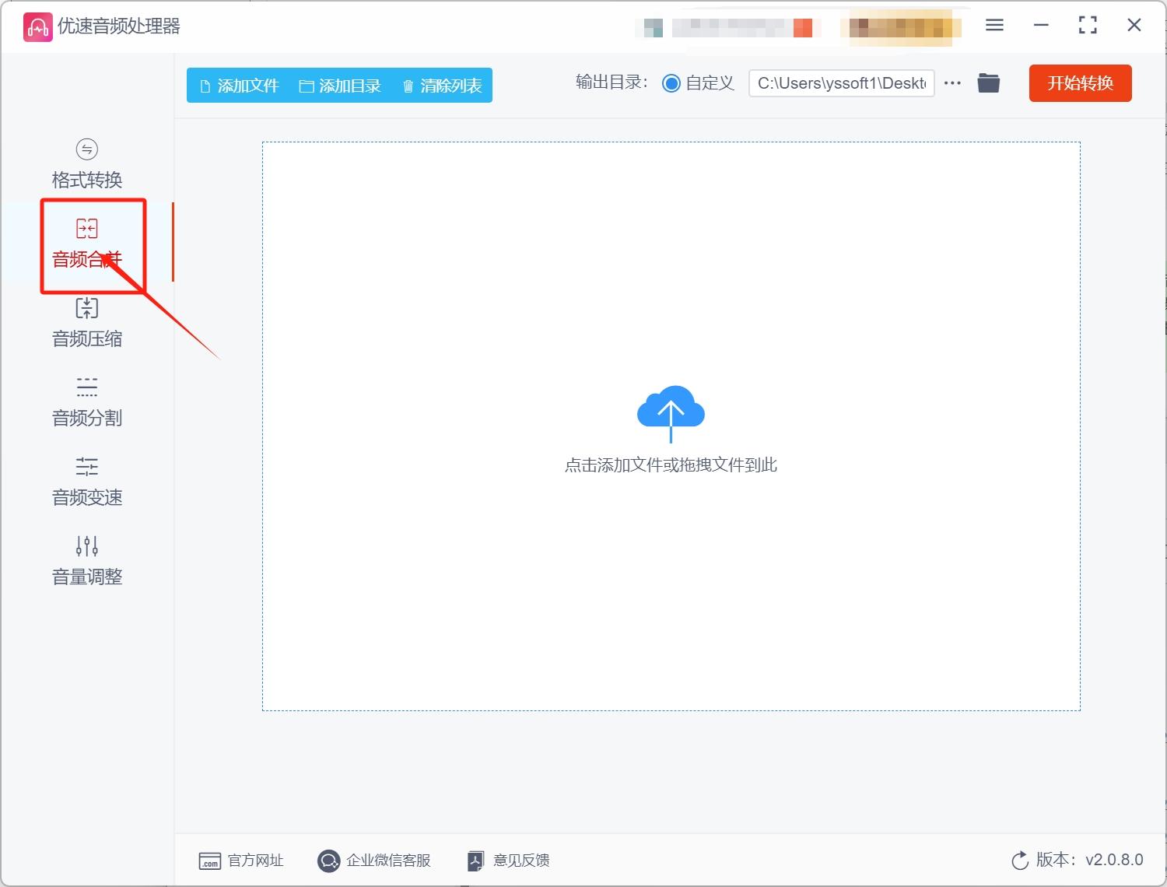Viewport: 1167px width, 887px height.
Task: Switch to 音频压缩 sidebar label
Action: coord(86,338)
